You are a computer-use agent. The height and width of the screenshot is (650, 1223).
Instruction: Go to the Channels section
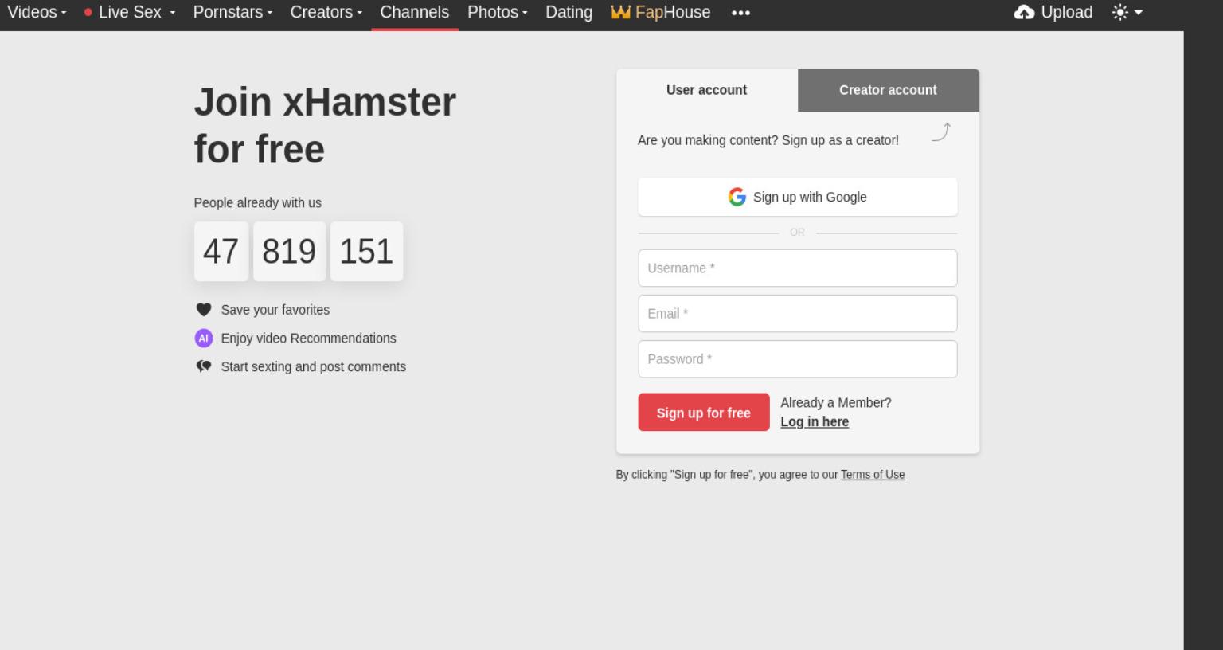tap(414, 13)
